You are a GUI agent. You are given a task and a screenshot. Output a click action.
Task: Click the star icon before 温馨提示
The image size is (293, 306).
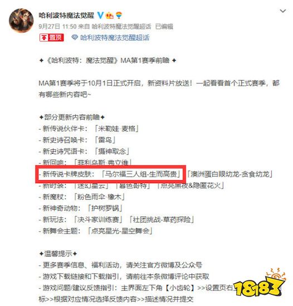41,254
